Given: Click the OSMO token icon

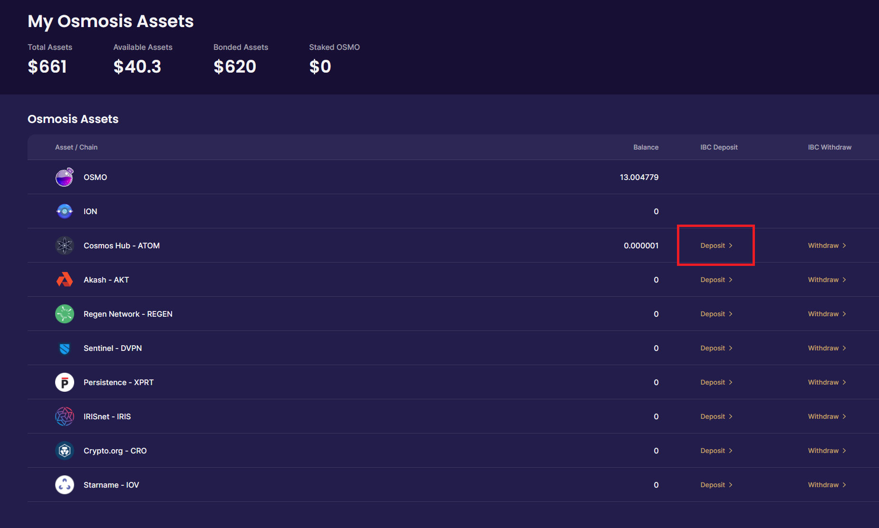Looking at the screenshot, I should (65, 178).
